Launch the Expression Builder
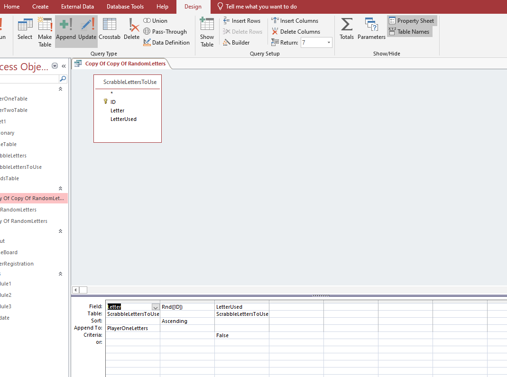The height and width of the screenshot is (377, 507). click(x=236, y=42)
